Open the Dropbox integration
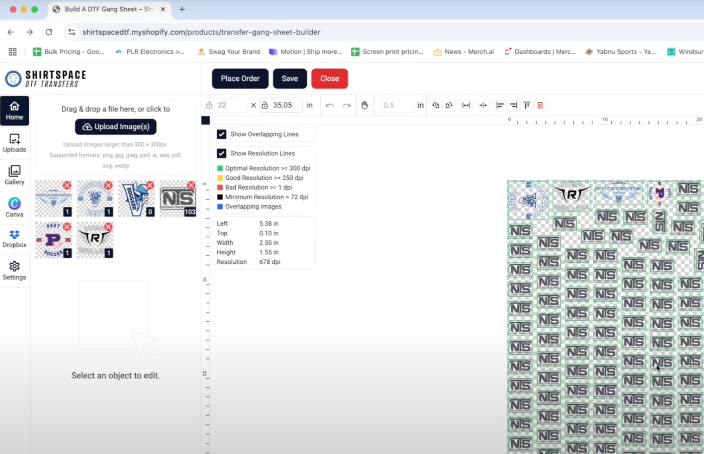 pyautogui.click(x=15, y=239)
